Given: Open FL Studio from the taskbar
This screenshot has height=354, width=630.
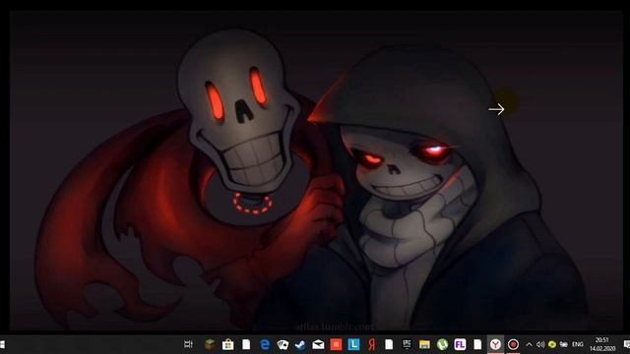Looking at the screenshot, I should pos(460,344).
